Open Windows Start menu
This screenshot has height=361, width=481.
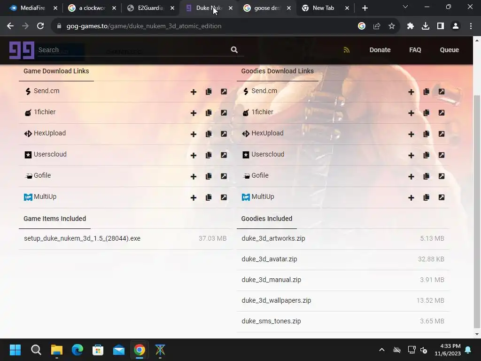[x=15, y=350]
